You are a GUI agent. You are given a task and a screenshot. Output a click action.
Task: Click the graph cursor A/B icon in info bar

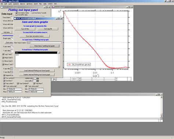pyautogui.click(x=54, y=79)
